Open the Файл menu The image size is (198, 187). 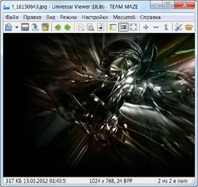click(x=12, y=17)
